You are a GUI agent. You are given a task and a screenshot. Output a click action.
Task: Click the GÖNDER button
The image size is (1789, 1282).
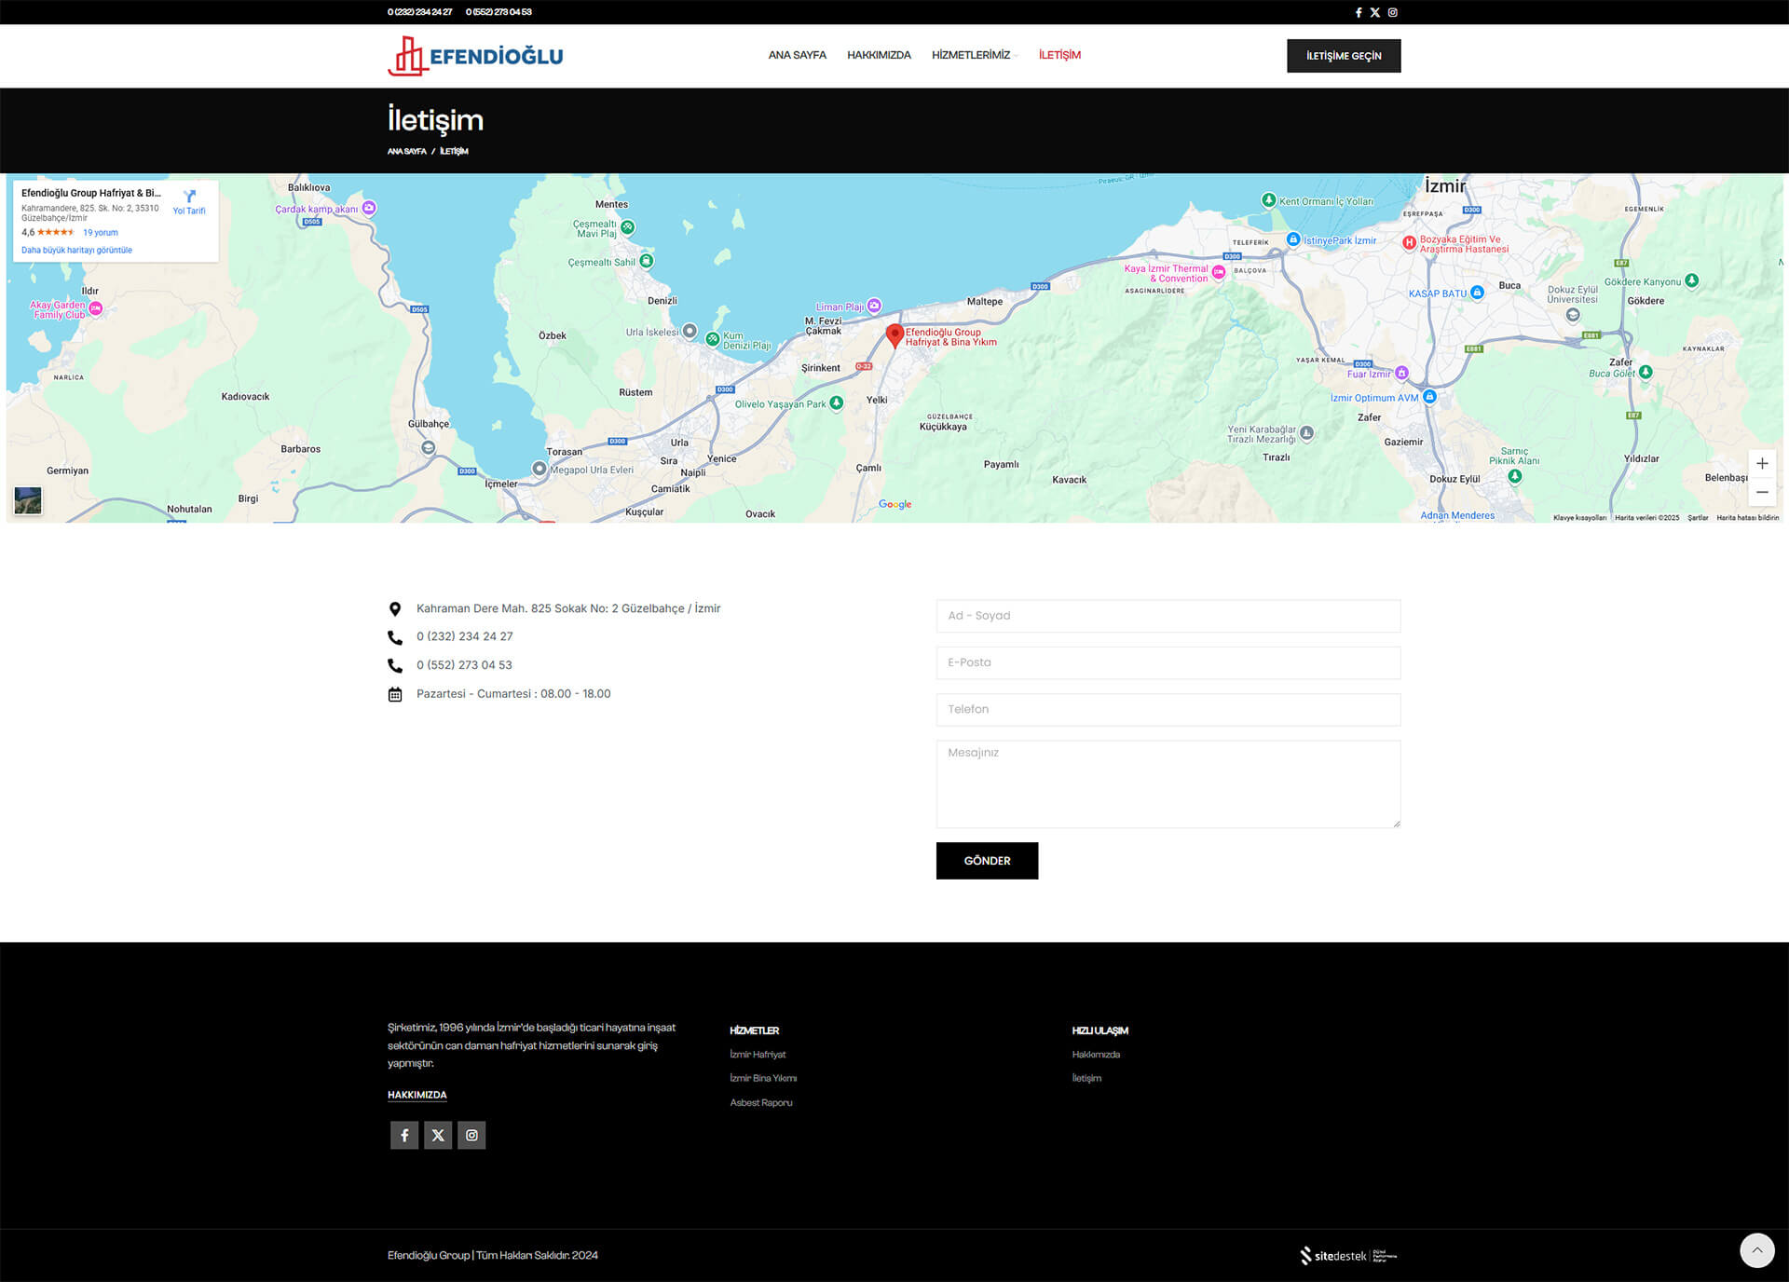(987, 861)
